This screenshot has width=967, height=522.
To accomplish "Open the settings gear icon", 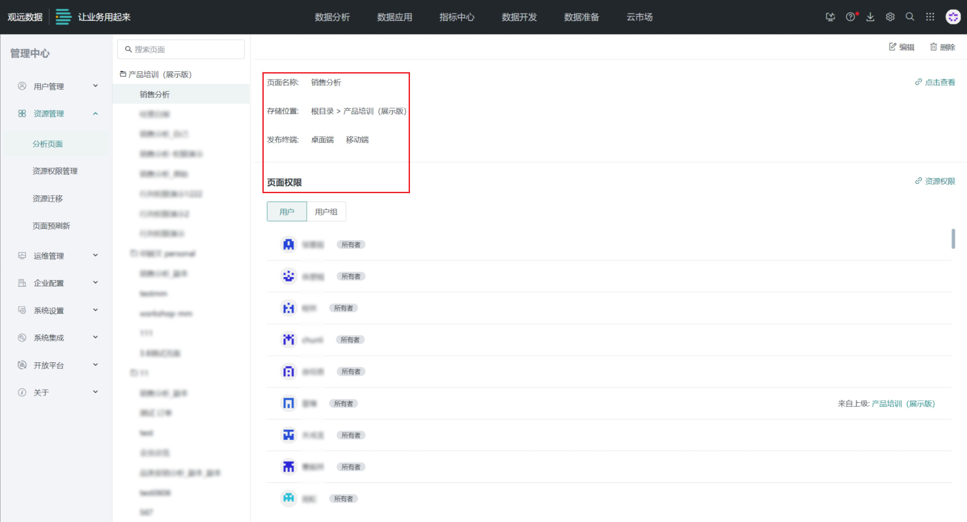I will pyautogui.click(x=890, y=17).
